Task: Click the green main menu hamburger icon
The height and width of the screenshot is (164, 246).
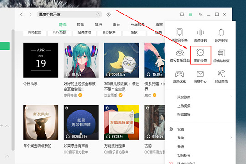Action: click(190, 15)
